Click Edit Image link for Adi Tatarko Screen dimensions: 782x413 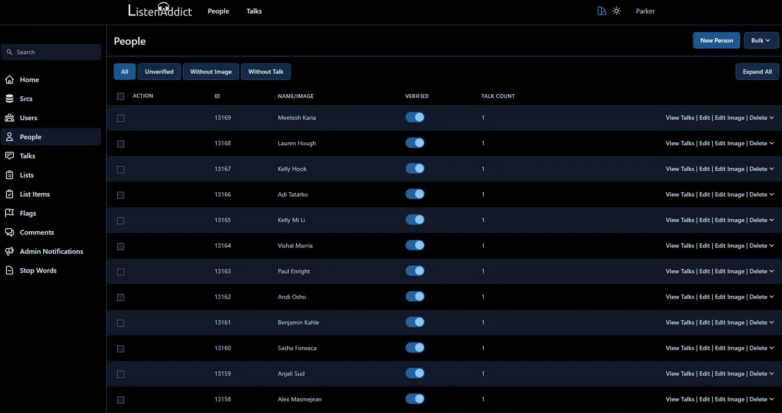point(729,195)
